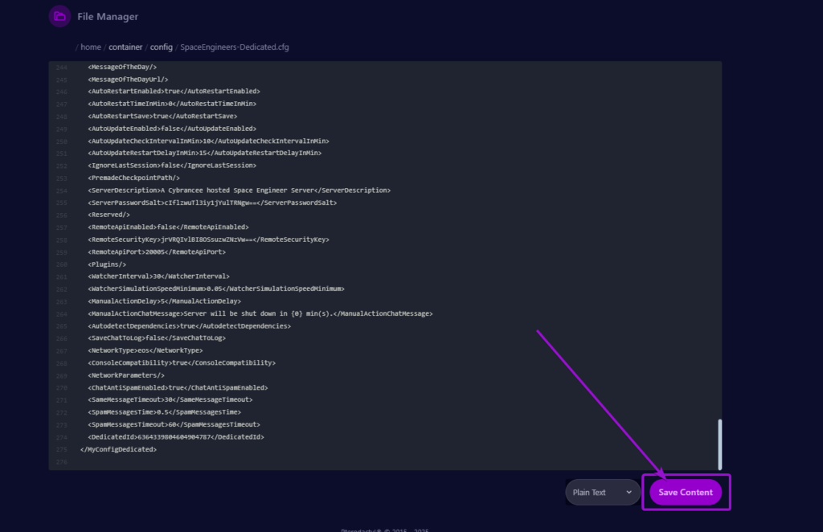Image resolution: width=823 pixels, height=532 pixels.
Task: Click the AutoRestartEnabled line in the editor
Action: tap(174, 92)
